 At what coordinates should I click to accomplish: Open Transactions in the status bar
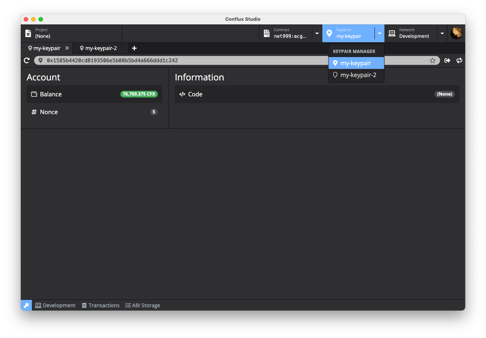click(x=101, y=305)
